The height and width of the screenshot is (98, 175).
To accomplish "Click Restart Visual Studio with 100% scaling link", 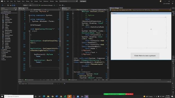I will tap(141, 10).
